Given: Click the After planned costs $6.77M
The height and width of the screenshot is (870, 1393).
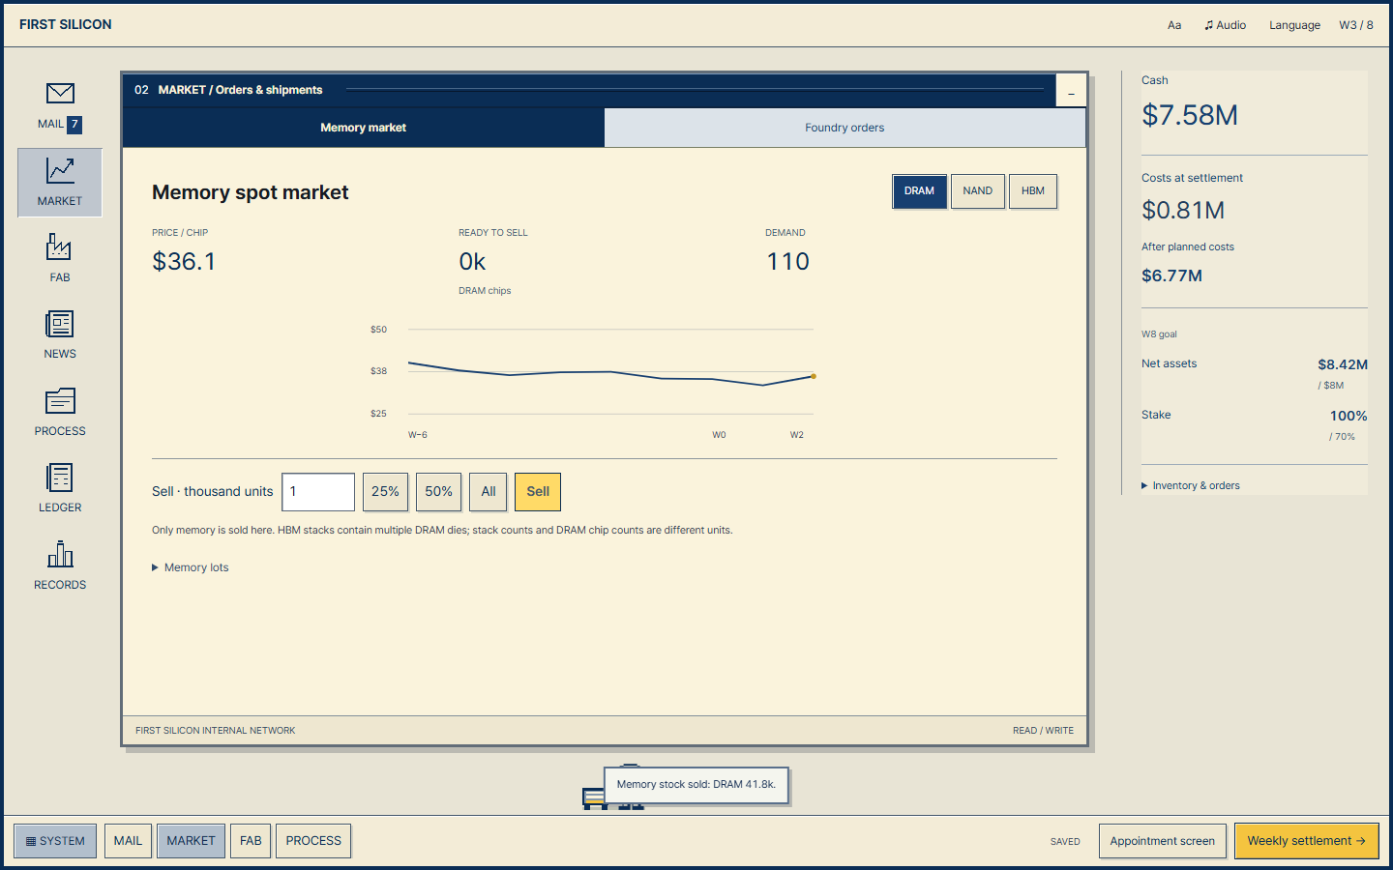Looking at the screenshot, I should pos(1171,275).
